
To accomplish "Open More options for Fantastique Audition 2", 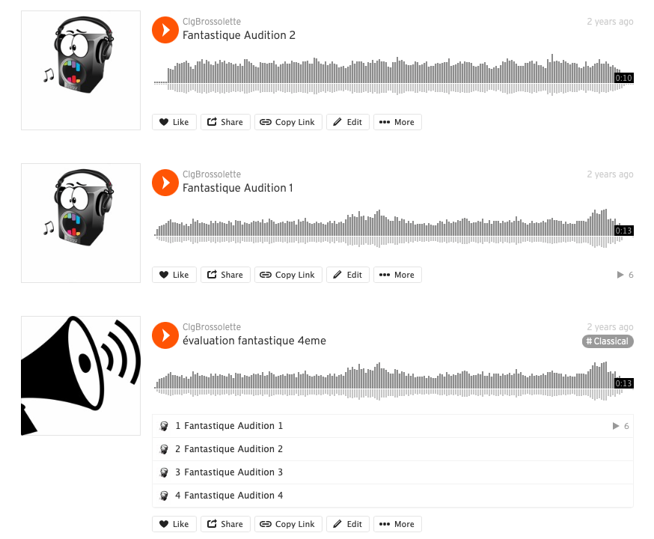I will coord(397,122).
